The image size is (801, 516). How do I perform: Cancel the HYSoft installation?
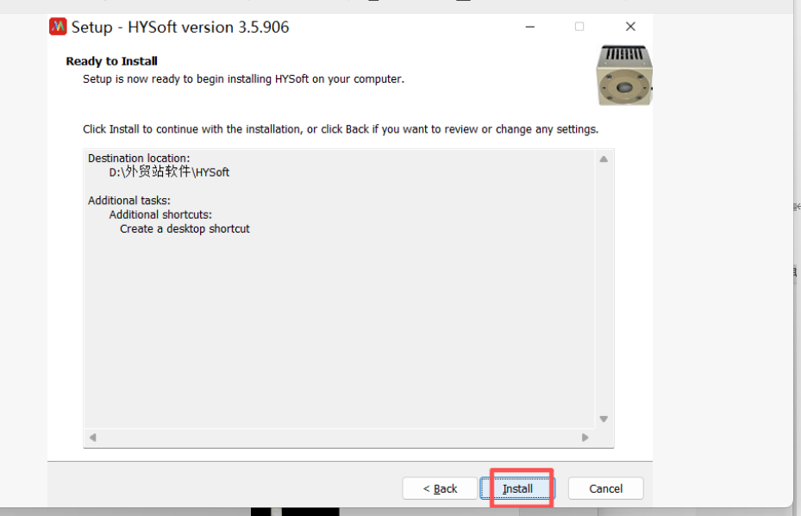(605, 488)
